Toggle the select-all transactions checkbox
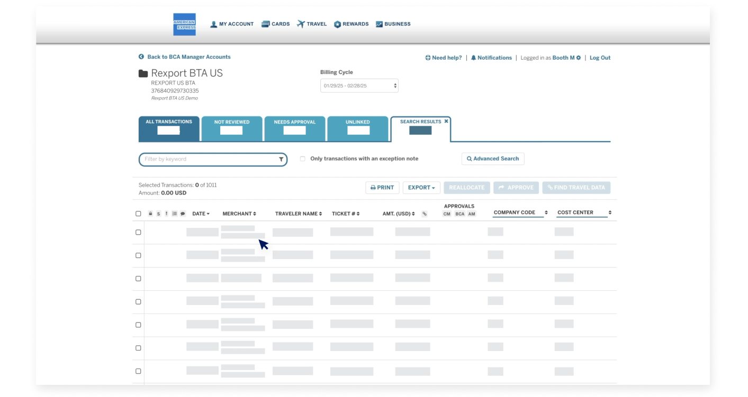 pyautogui.click(x=139, y=213)
